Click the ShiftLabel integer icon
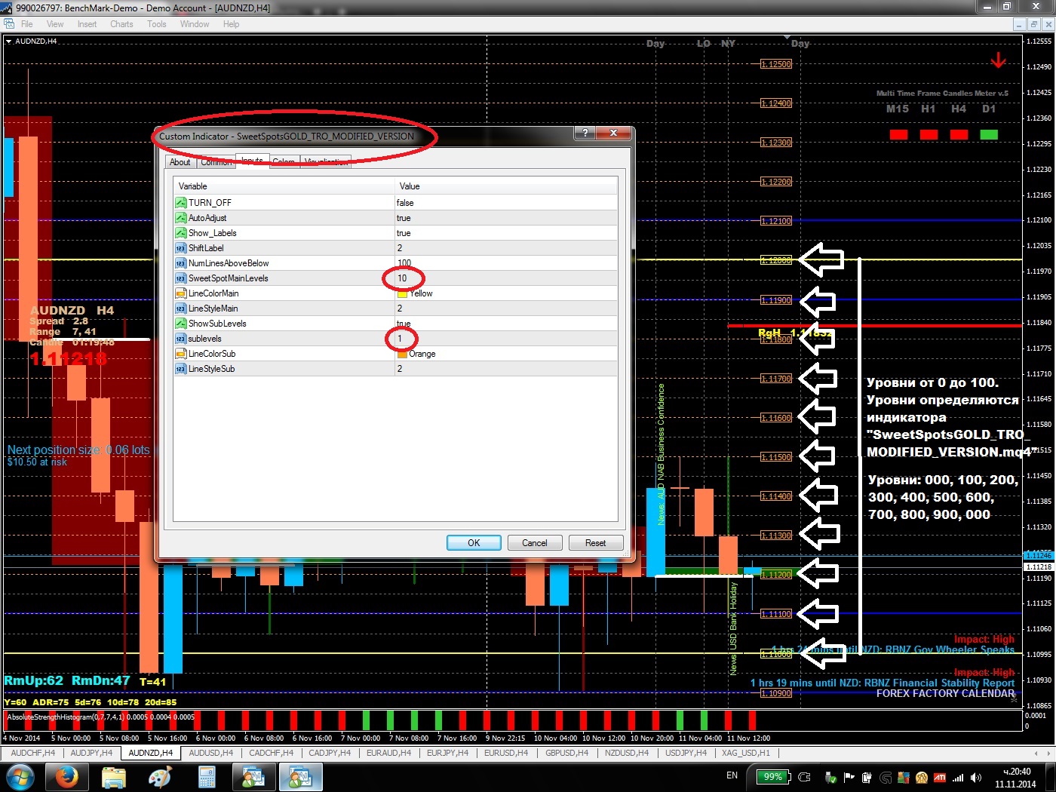Screen dimensions: 1056x792 pyautogui.click(x=180, y=247)
